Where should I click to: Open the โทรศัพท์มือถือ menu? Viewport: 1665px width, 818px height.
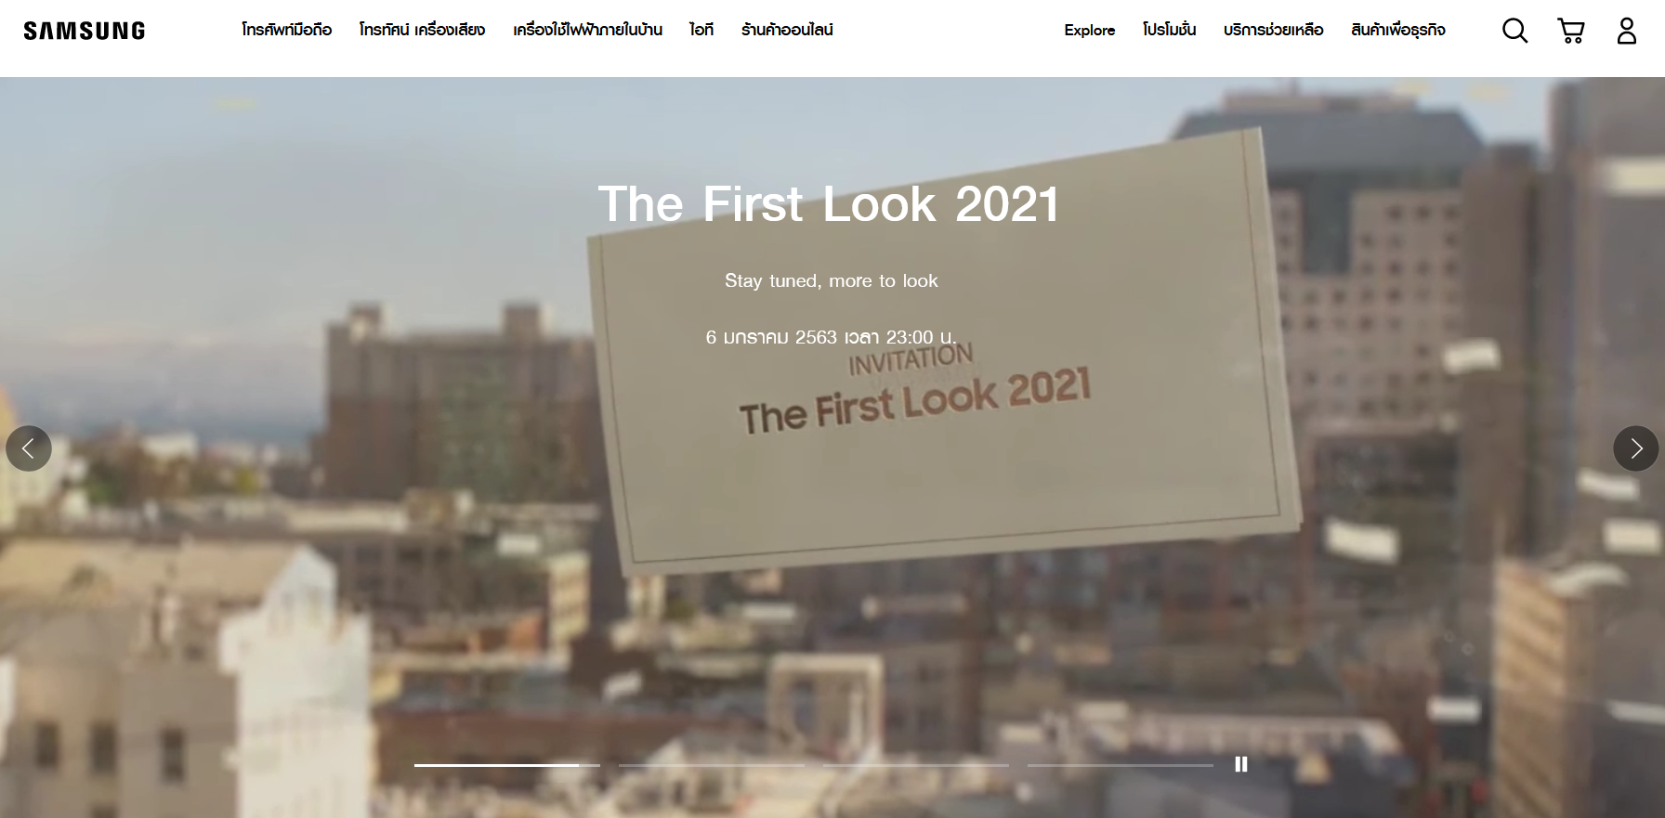click(287, 30)
